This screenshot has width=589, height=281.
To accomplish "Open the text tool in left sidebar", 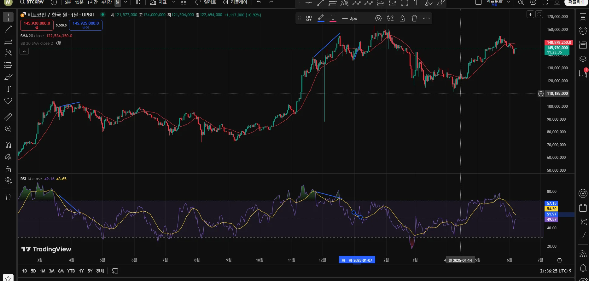I will (x=8, y=89).
